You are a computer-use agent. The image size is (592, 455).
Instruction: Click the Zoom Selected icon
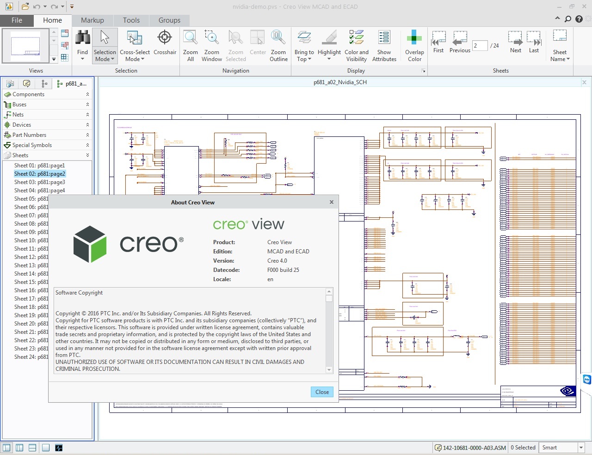tap(235, 37)
